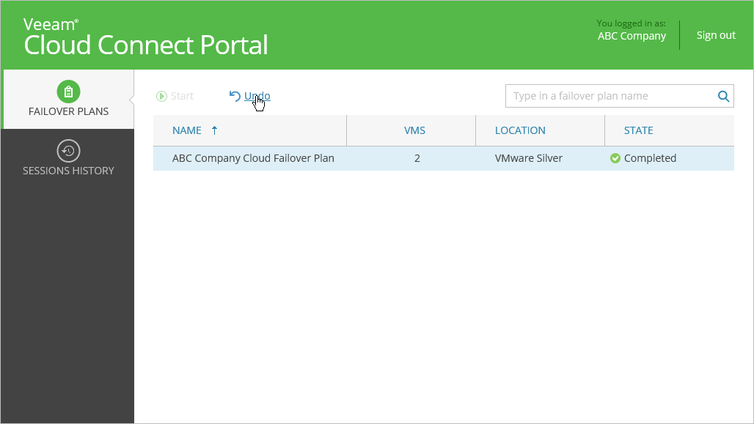Click the VMware Silver location cell
754x424 pixels.
click(x=528, y=158)
